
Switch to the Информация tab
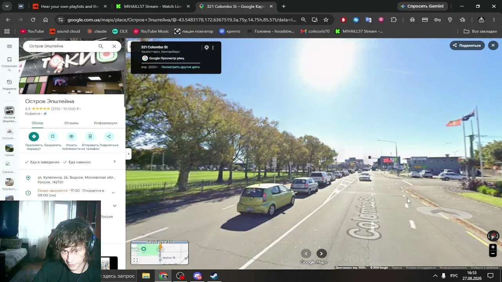105,123
